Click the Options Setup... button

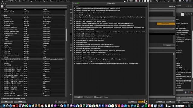(166, 24)
